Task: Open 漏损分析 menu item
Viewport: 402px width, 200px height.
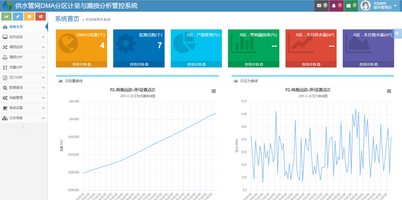Action: click(24, 57)
